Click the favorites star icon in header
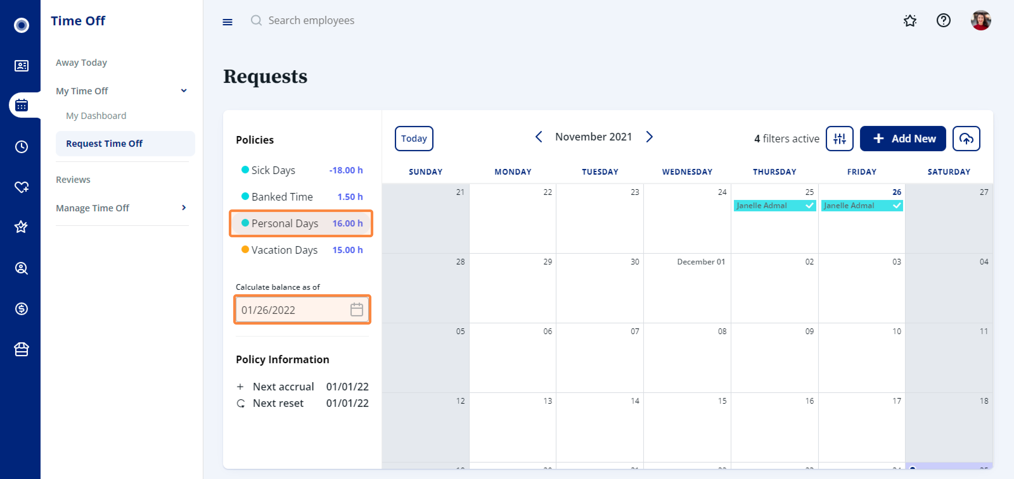1014x479 pixels. [x=910, y=20]
